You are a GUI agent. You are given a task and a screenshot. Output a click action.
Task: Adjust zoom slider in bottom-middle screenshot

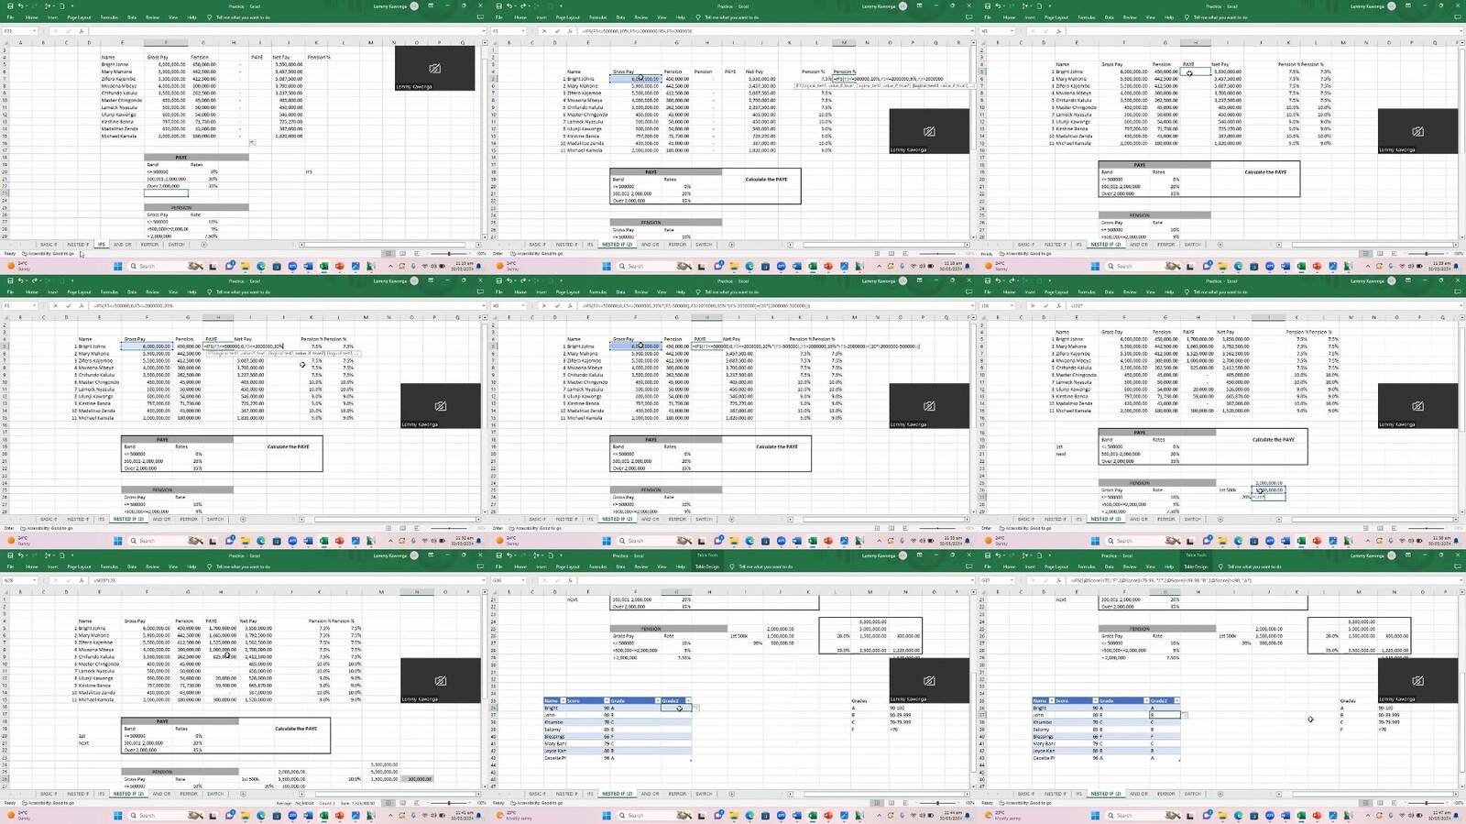[937, 803]
